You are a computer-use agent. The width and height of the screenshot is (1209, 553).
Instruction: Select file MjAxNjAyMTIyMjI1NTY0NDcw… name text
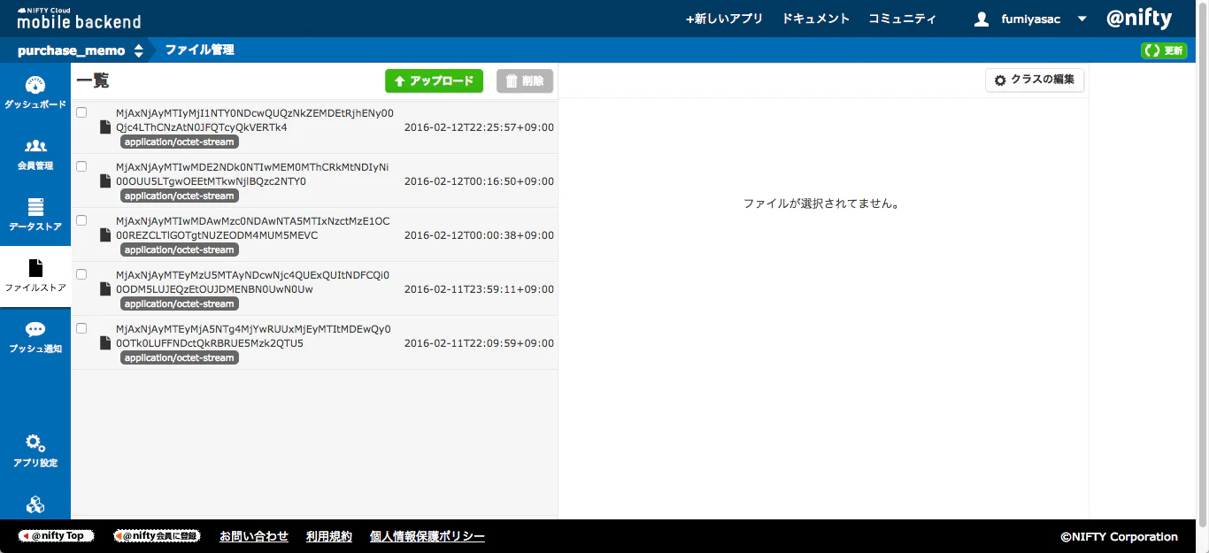[x=255, y=120]
